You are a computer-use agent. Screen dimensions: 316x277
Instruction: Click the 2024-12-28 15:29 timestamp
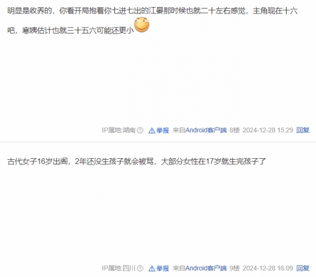click(268, 130)
